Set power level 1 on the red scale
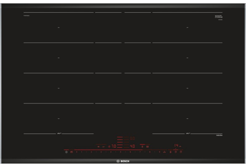Screen dimensions: 246x167 (x=82, y=152)
